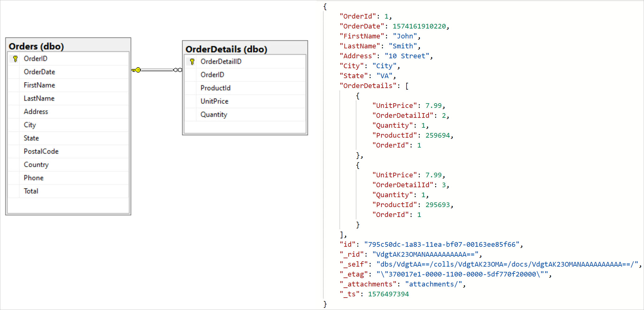Screen dimensions: 644x310
Task: Click the ProductId value 259694
Action: 438,135
